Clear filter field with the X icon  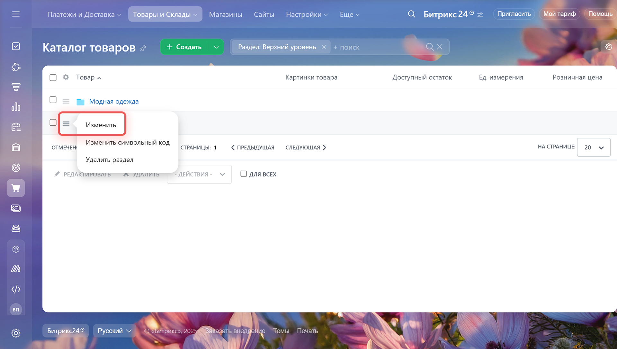[440, 47]
